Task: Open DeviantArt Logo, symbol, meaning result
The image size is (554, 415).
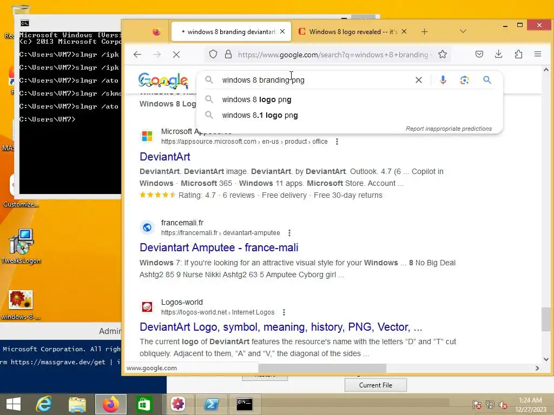Action: (x=281, y=327)
